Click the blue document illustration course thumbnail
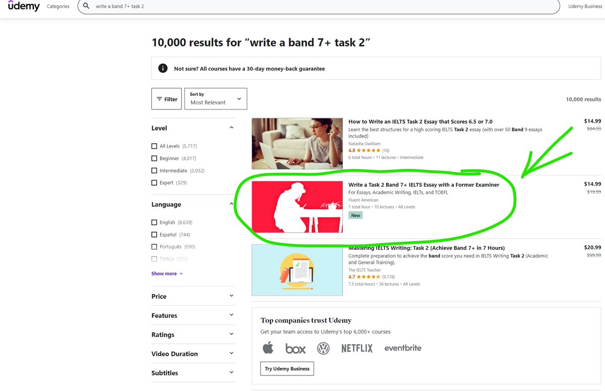The width and height of the screenshot is (605, 391). 297,270
